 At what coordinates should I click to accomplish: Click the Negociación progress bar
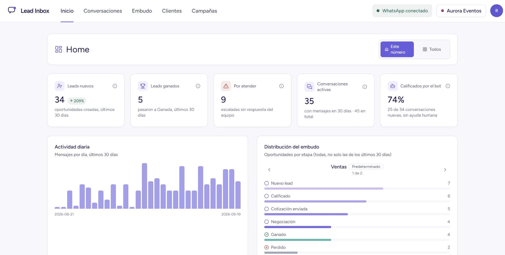pos(357,227)
